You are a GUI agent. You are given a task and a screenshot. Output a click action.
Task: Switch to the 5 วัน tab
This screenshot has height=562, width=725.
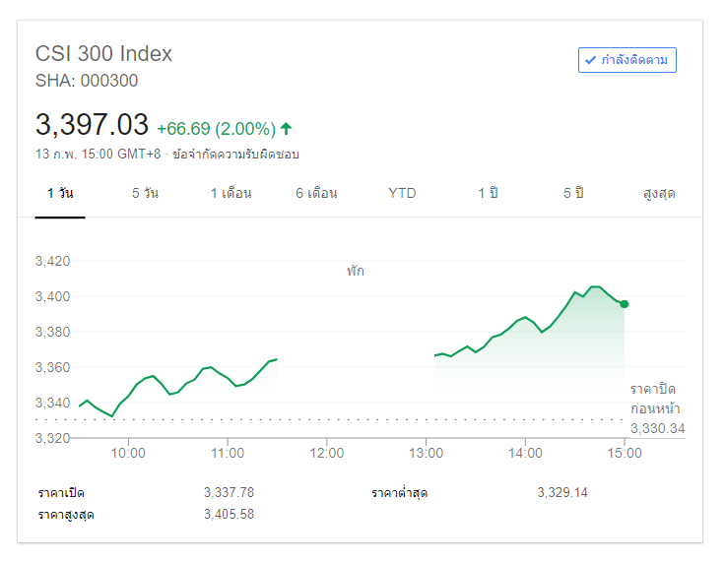click(145, 193)
